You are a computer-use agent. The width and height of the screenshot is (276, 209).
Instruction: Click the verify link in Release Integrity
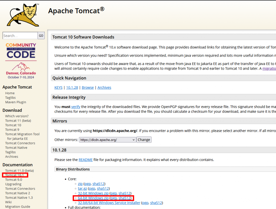pos(76,107)
